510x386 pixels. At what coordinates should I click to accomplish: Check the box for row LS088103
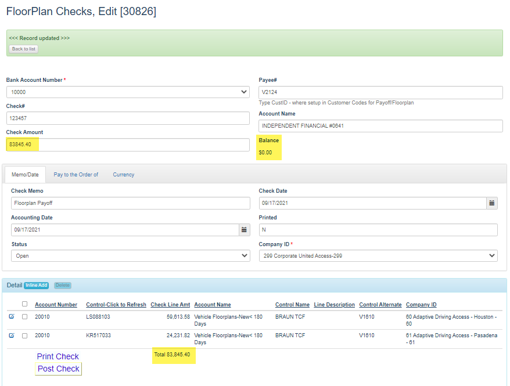click(25, 317)
